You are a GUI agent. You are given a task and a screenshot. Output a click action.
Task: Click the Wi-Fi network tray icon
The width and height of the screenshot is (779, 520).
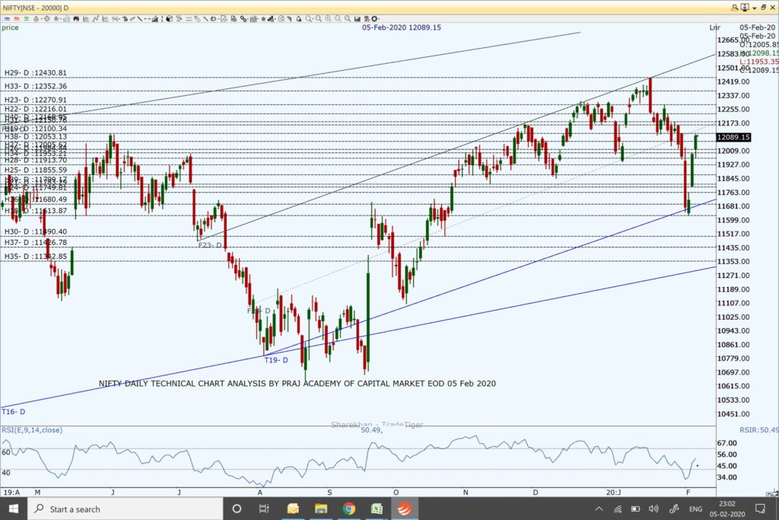point(618,509)
